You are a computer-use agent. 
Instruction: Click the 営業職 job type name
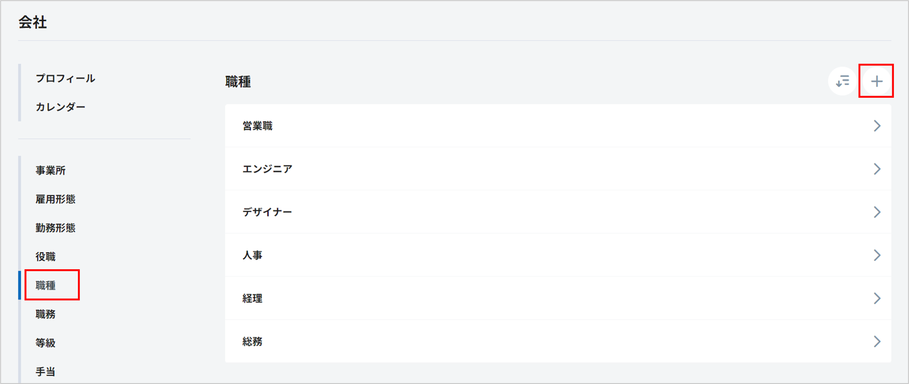[257, 126]
